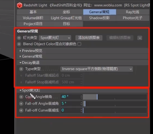
Task: Open the Spot聚光灯 light type dropdown
Action: (x=55, y=38)
